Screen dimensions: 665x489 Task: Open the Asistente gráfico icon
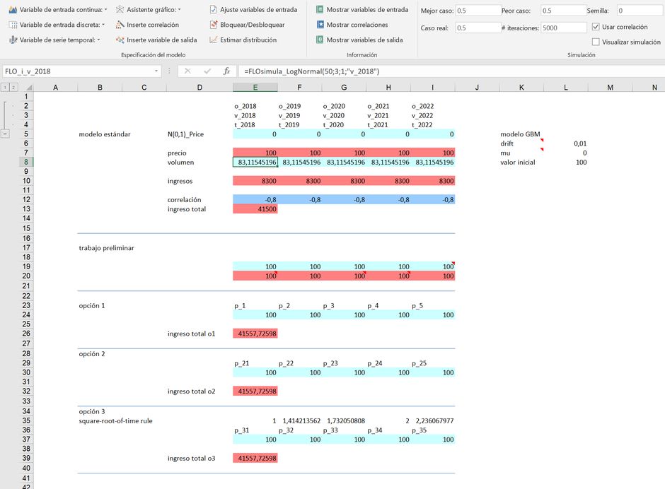tap(120, 9)
